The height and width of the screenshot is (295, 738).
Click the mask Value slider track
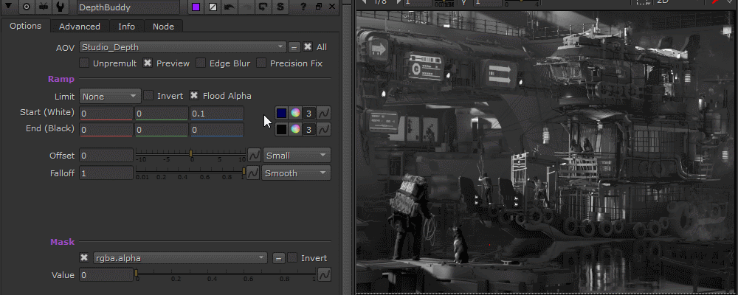point(226,273)
